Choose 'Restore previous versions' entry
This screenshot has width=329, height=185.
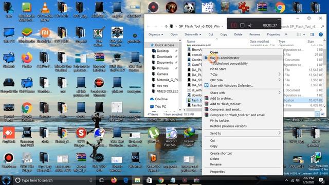tap(228, 126)
